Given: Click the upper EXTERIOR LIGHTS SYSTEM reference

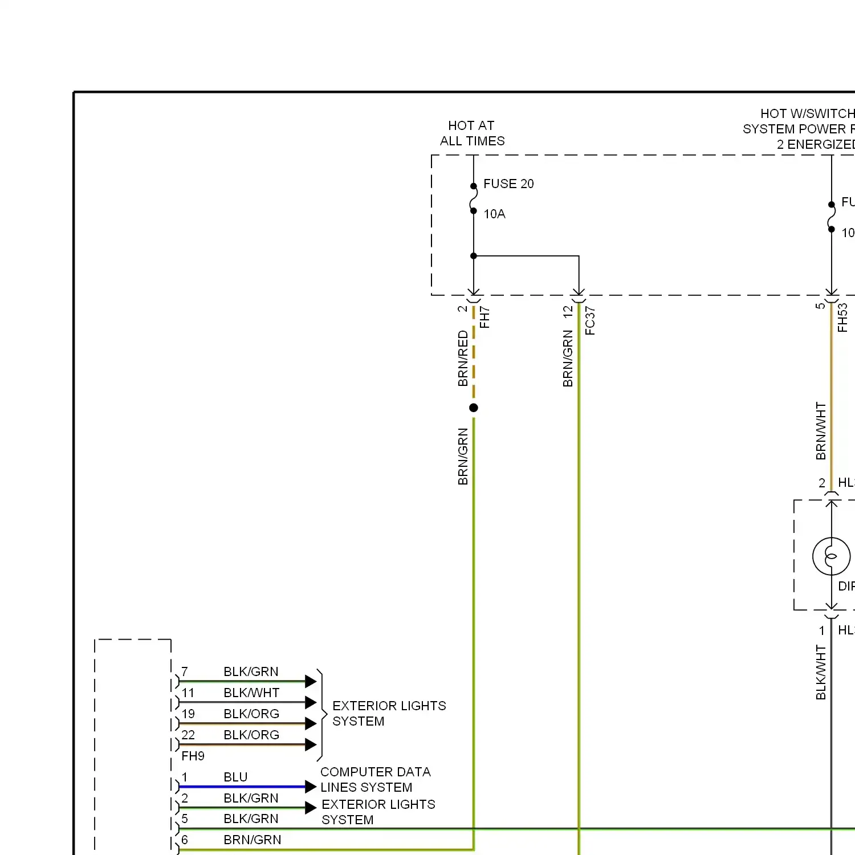Looking at the screenshot, I should [x=389, y=713].
